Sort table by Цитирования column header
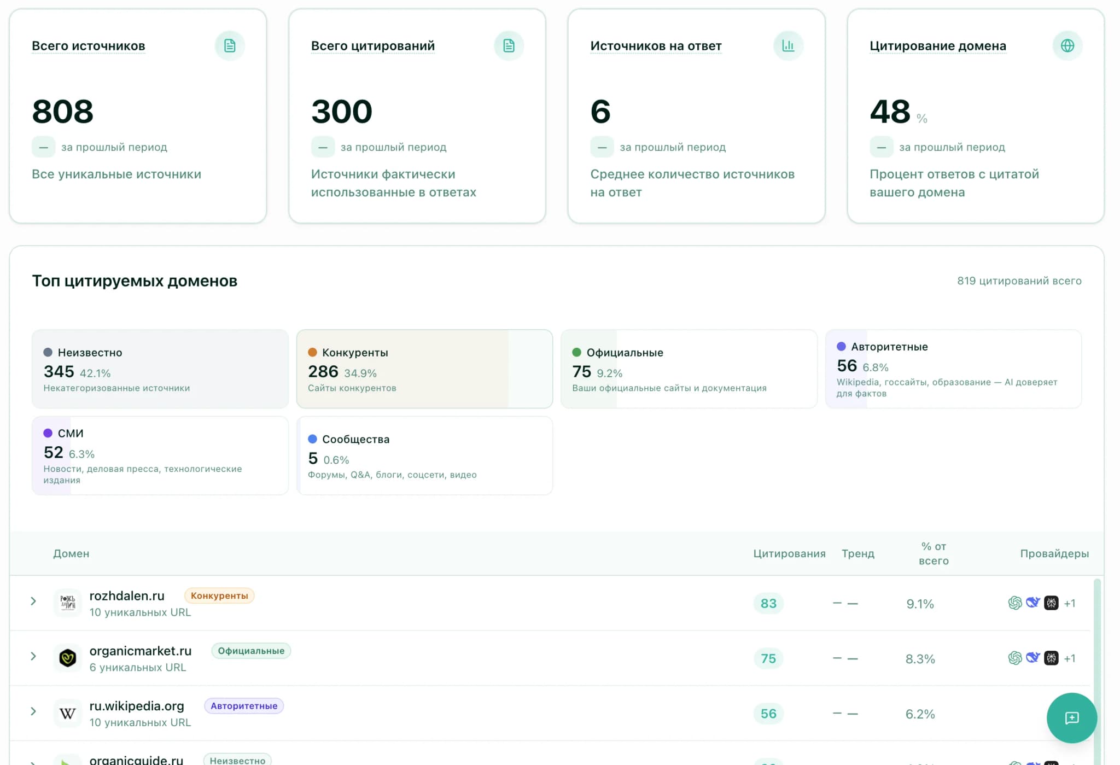 pyautogui.click(x=789, y=553)
